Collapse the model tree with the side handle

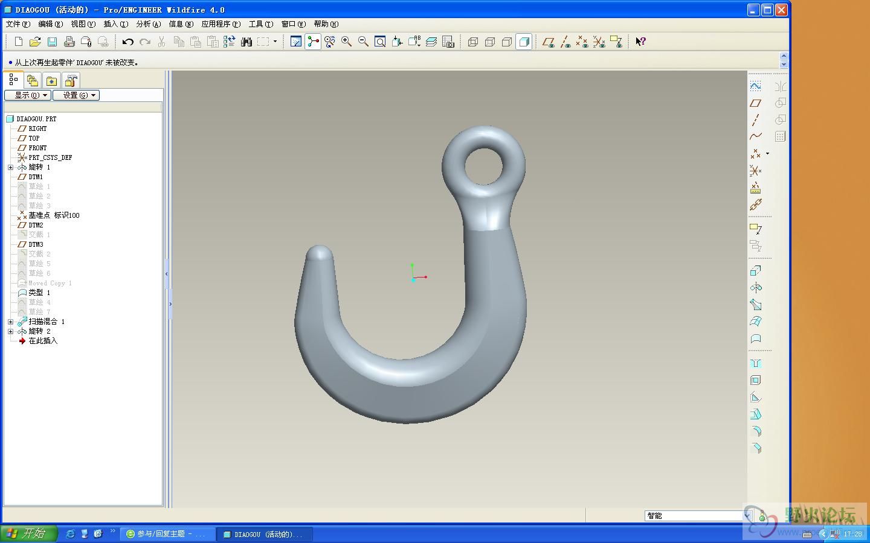(166, 274)
